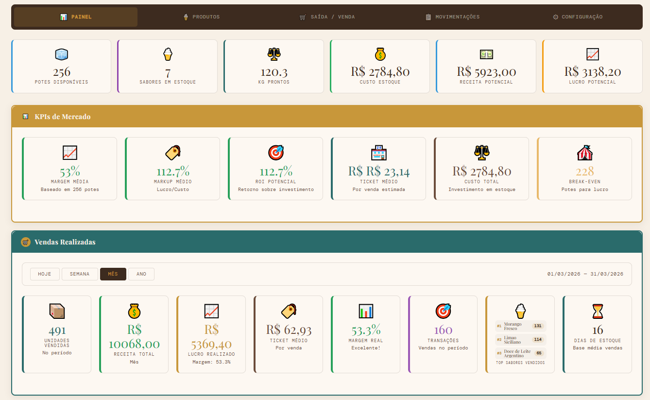Select the Semana period filter
Viewport: 650px width, 400px height.
pyautogui.click(x=80, y=274)
